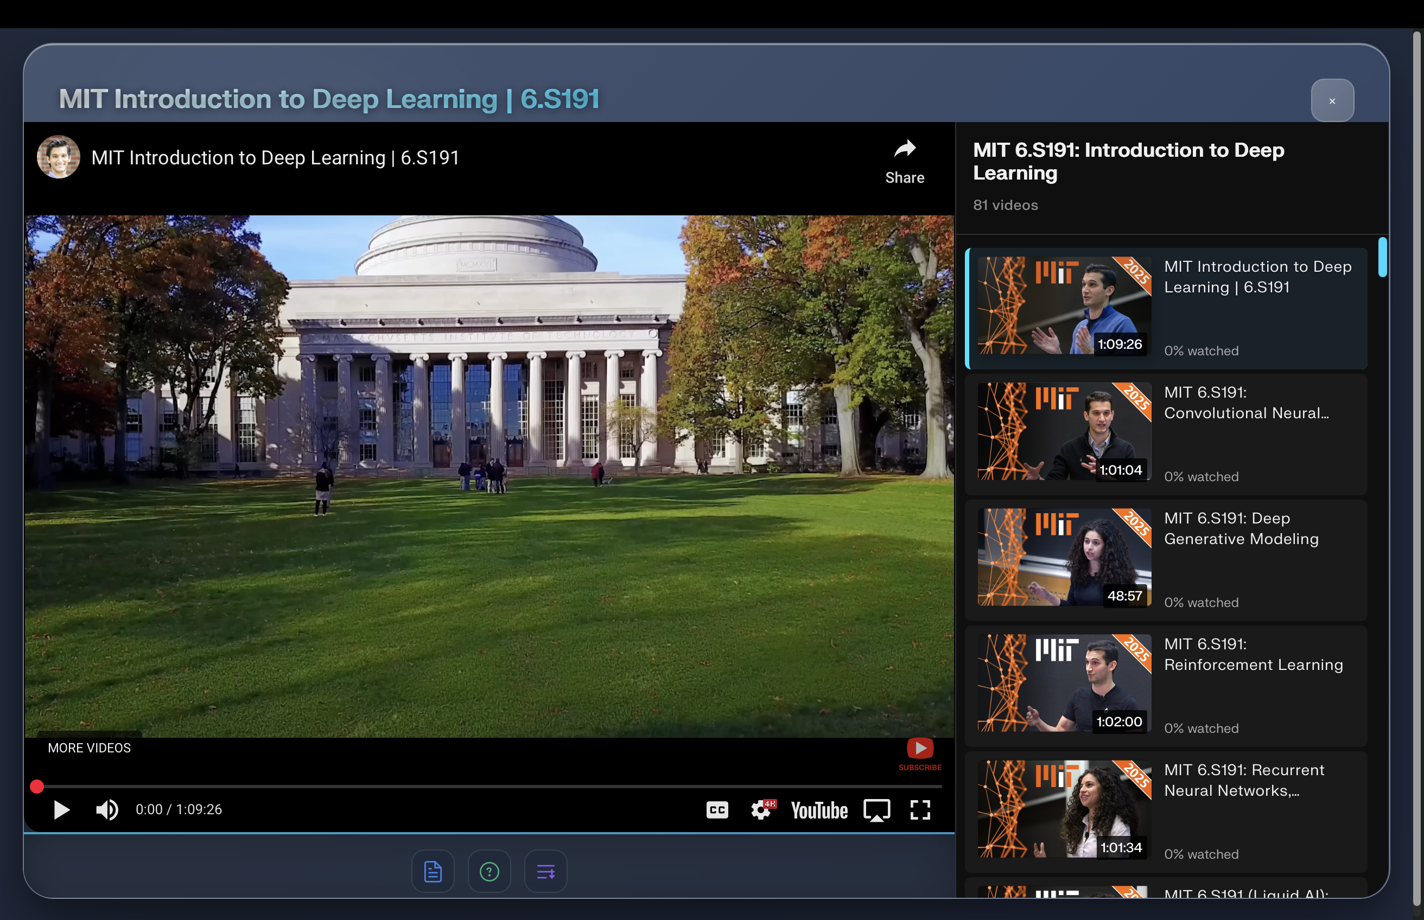Click the partially visible Liquid AI video row
This screenshot has width=1424, height=920.
click(x=1166, y=888)
